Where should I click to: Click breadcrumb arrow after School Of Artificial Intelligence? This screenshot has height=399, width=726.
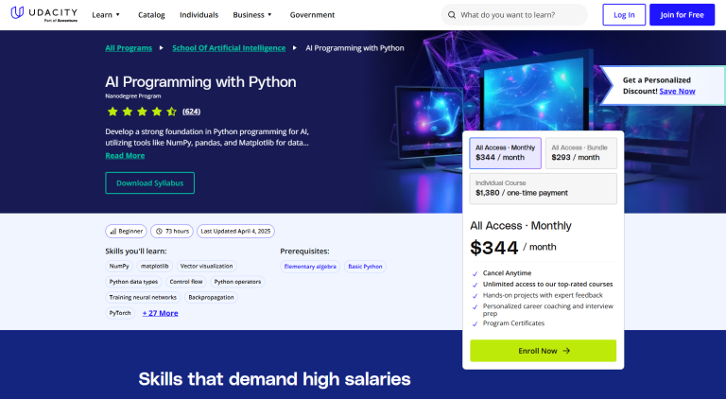pyautogui.click(x=295, y=47)
